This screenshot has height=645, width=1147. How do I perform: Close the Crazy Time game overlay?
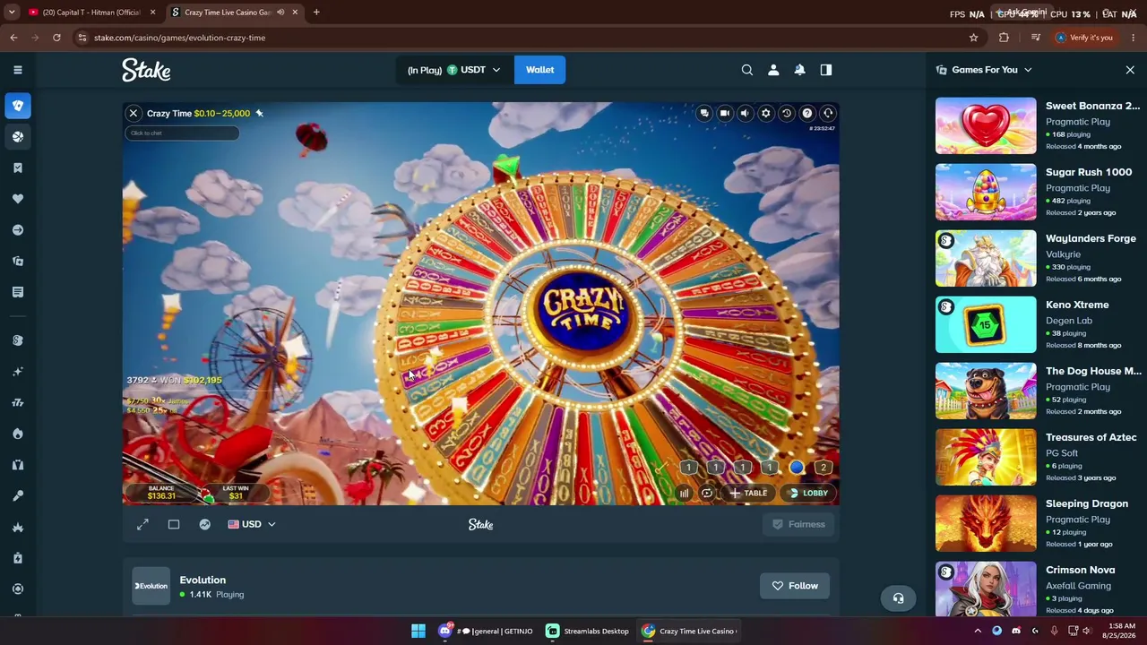134,114
